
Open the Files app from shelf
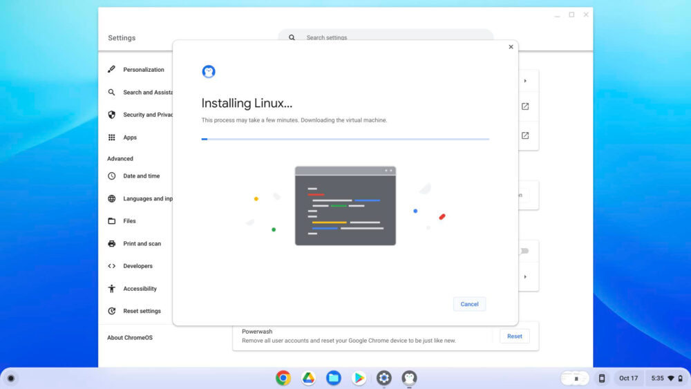334,378
